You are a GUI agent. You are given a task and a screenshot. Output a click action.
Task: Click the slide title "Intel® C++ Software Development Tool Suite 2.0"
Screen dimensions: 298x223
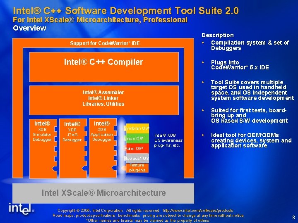(x=126, y=11)
